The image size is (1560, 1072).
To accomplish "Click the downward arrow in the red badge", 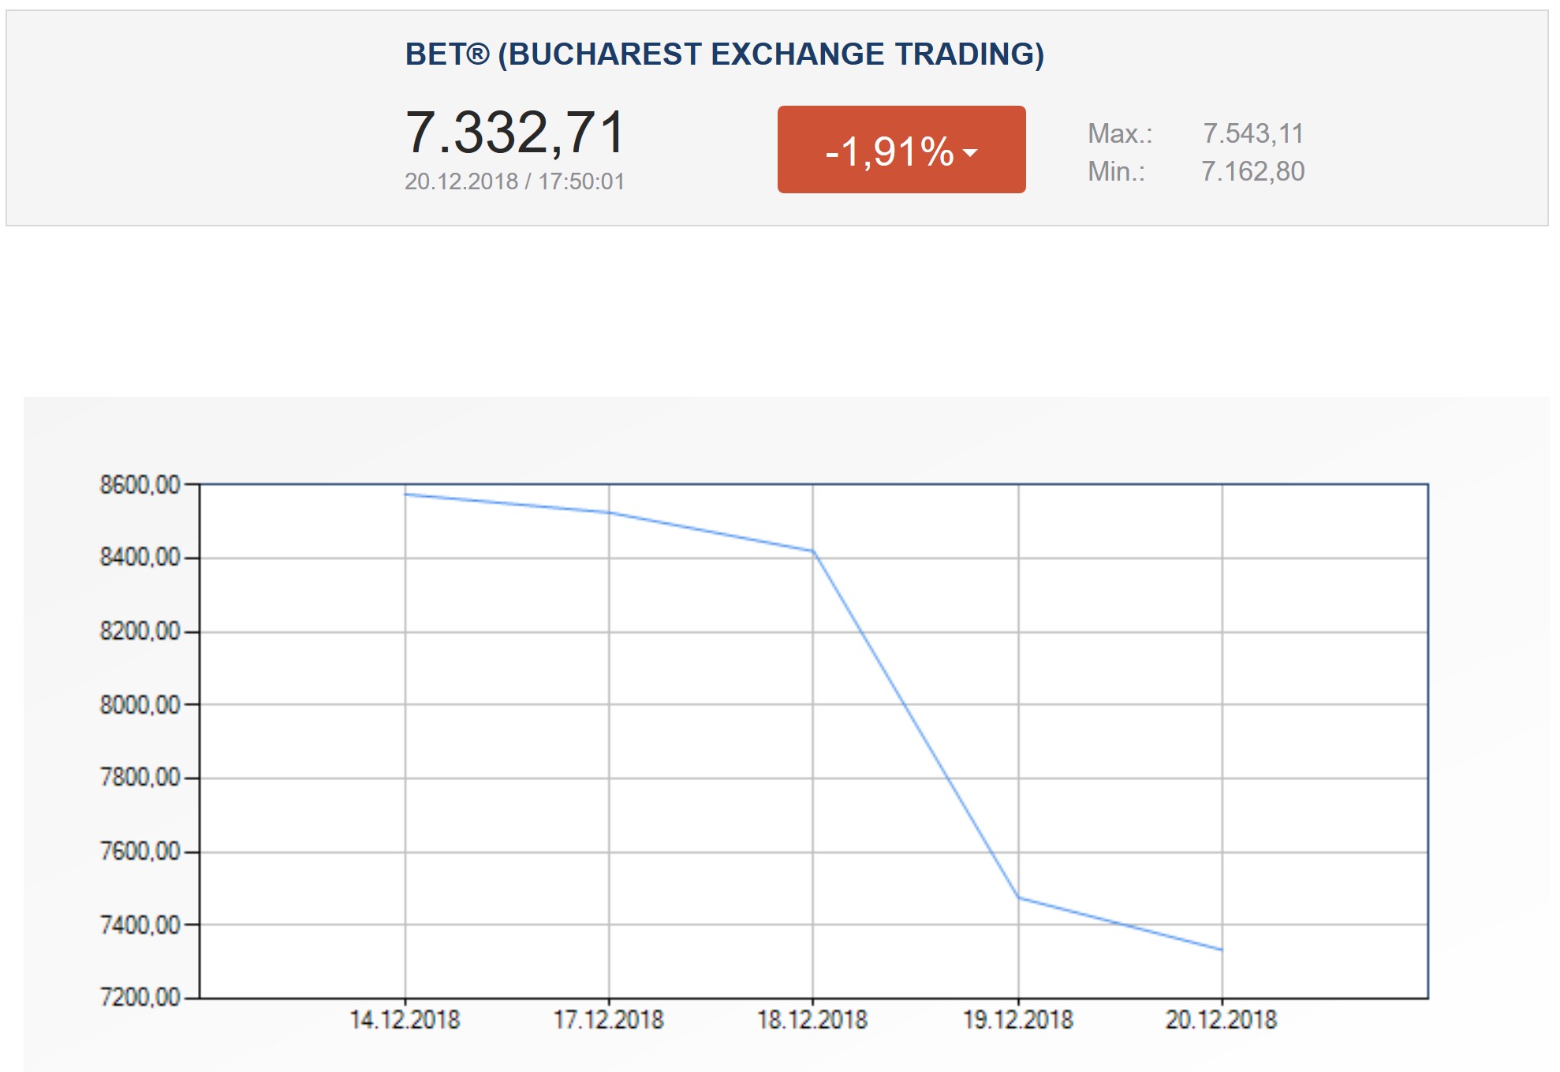I will coord(970,152).
